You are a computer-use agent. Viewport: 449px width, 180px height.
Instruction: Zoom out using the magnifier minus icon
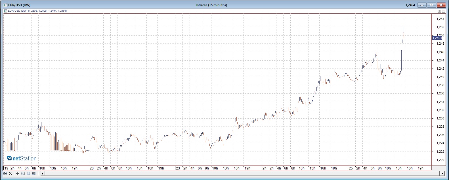pos(28,173)
